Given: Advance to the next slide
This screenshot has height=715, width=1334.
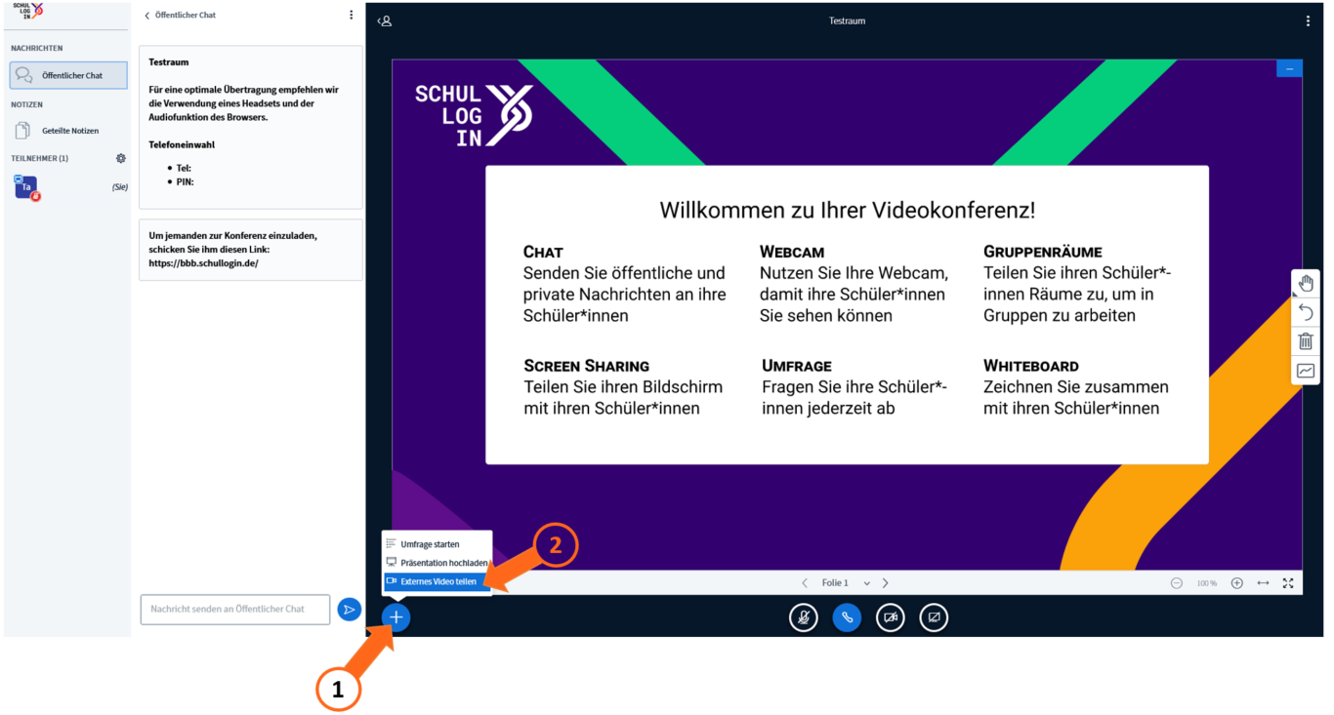Looking at the screenshot, I should pyautogui.click(x=886, y=583).
